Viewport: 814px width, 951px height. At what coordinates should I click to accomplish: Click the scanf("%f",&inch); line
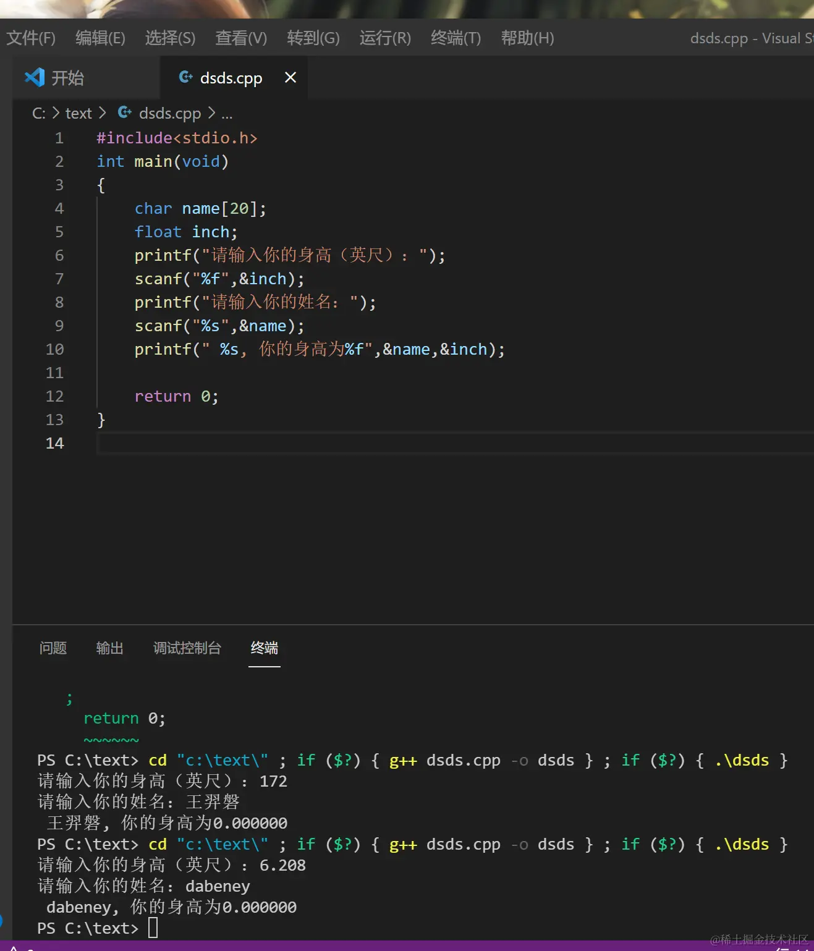pos(219,279)
